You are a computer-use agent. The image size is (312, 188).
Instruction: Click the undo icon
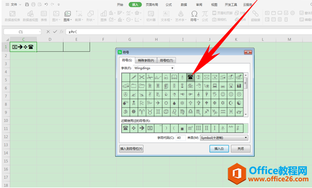(x=46, y=4)
